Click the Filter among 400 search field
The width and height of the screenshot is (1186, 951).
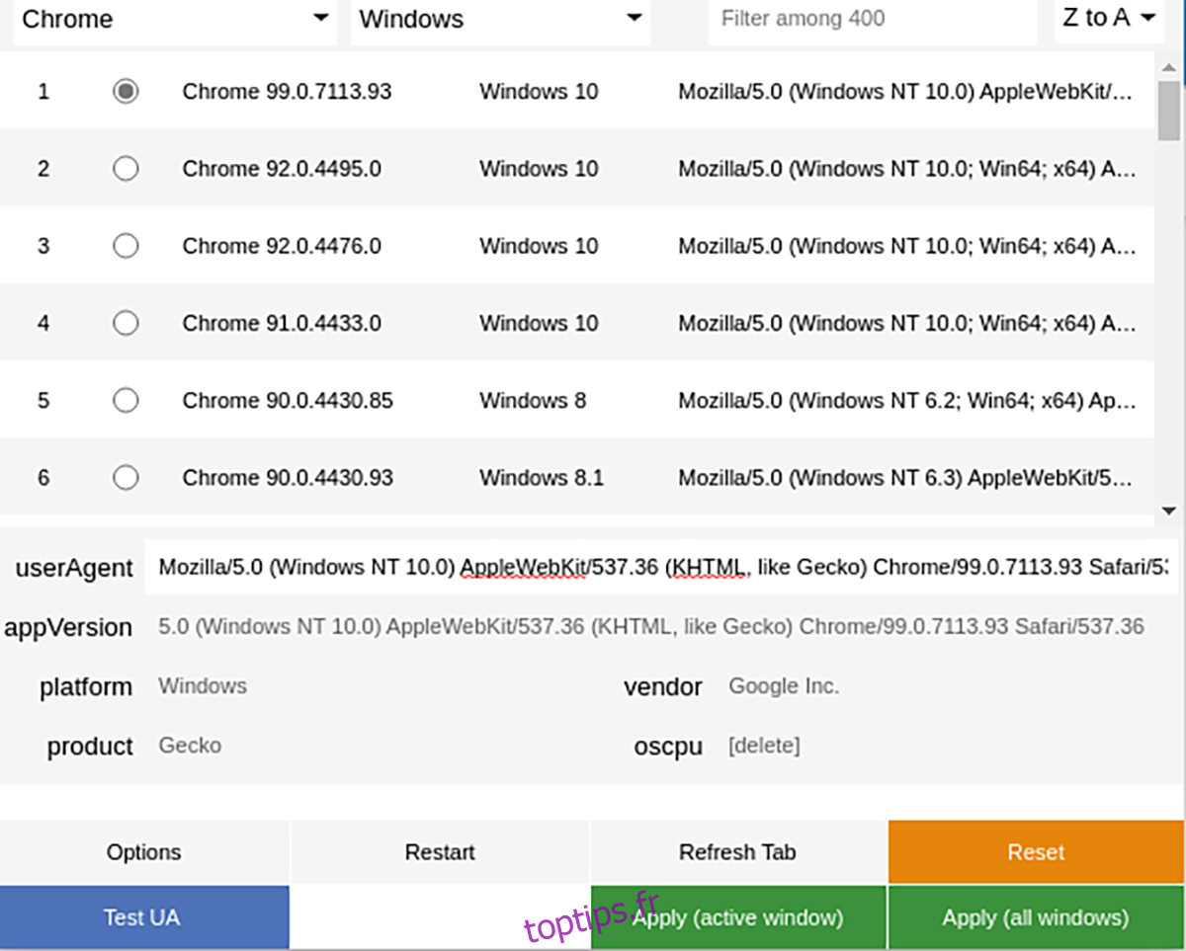coord(871,19)
